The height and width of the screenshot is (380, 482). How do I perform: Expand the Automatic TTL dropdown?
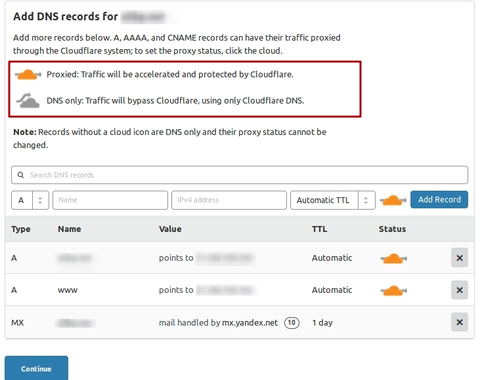pos(332,200)
